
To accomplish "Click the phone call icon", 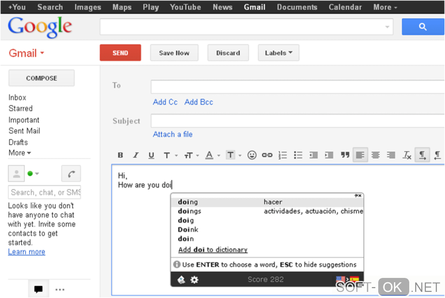I will click(x=71, y=173).
